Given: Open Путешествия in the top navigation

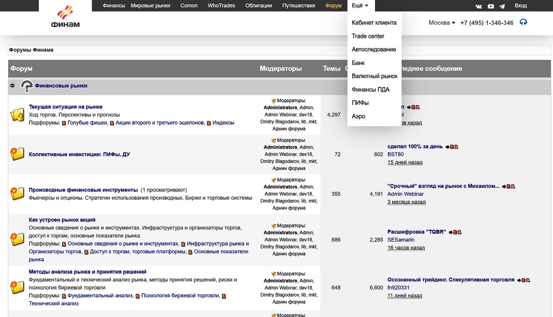Looking at the screenshot, I should coord(299,6).
